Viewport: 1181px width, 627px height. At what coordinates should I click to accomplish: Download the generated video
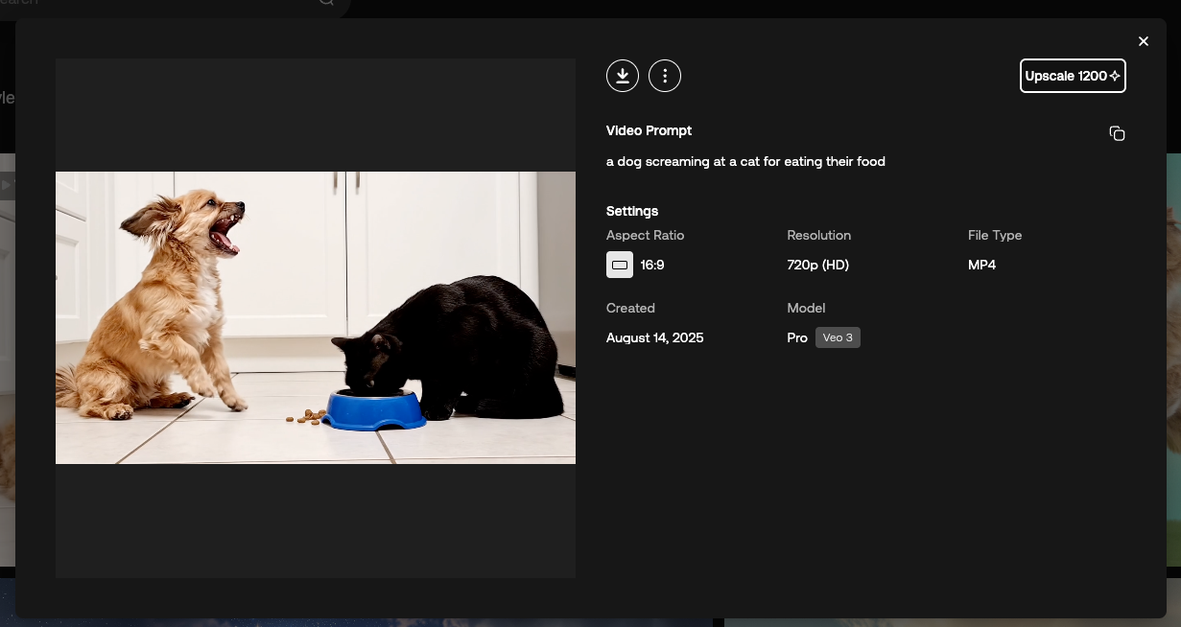tap(623, 76)
